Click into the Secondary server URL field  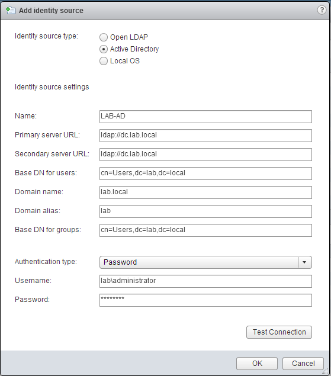pyautogui.click(x=205, y=155)
